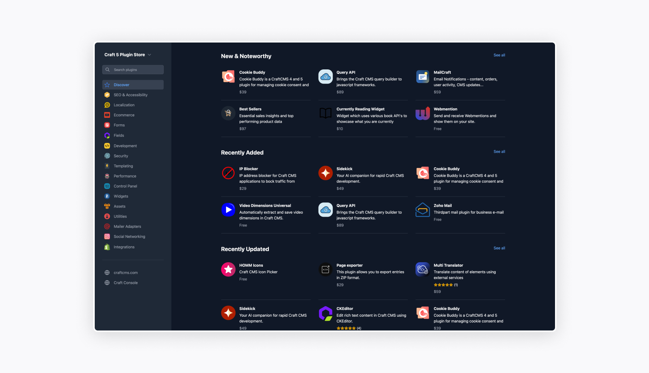Open the Integrations category
Viewport: 649px width, 373px height.
(124, 247)
